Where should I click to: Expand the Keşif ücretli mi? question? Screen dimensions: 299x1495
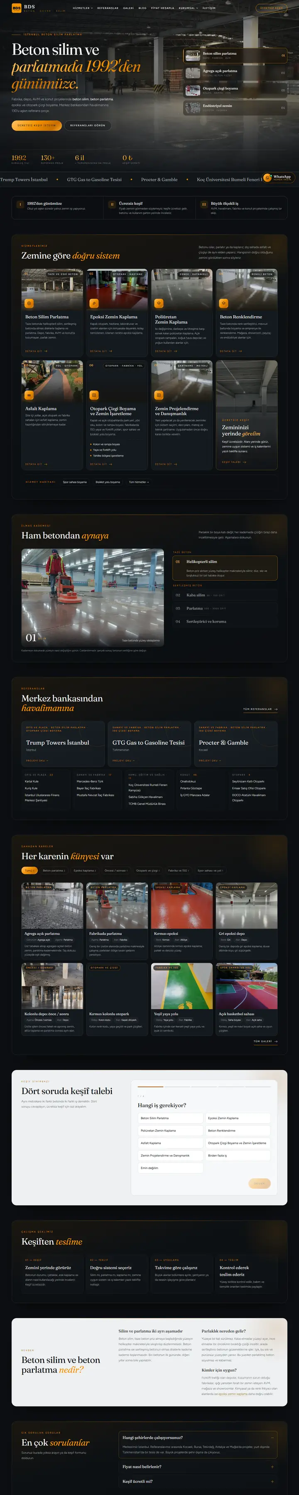[198, 1481]
